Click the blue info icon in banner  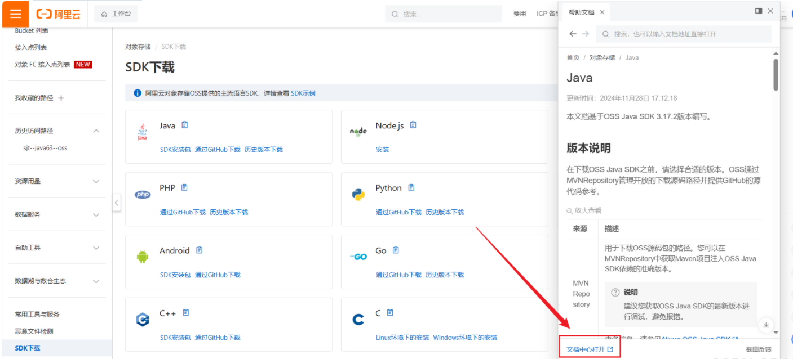[138, 93]
